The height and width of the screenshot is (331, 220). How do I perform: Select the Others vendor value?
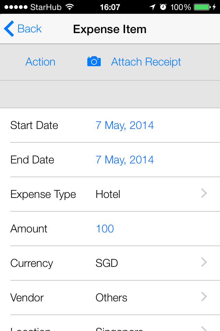[x=111, y=298]
